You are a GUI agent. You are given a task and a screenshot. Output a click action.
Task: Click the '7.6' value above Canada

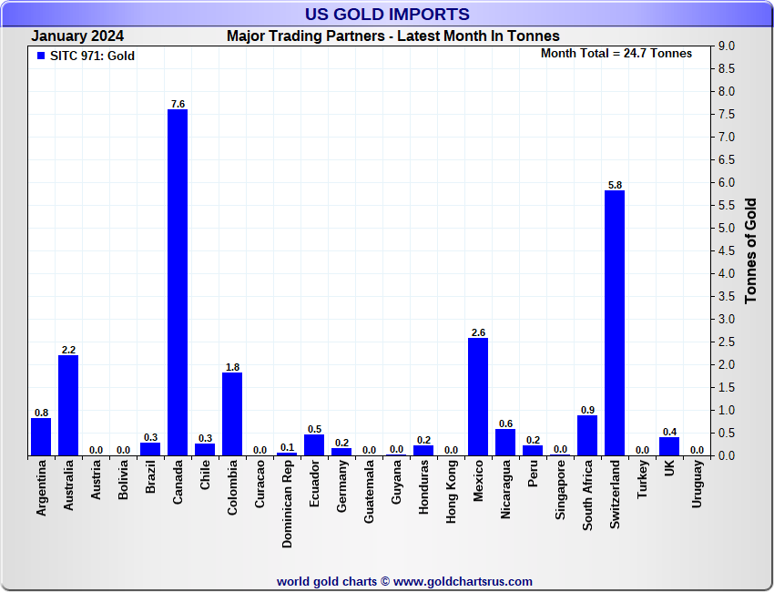(x=178, y=104)
